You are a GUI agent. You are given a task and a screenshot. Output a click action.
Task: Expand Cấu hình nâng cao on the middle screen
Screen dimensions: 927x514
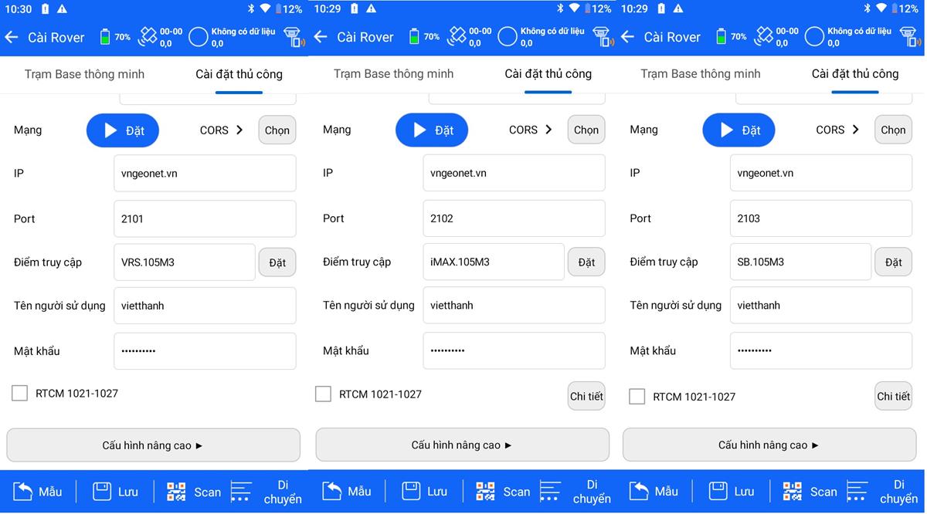point(462,445)
